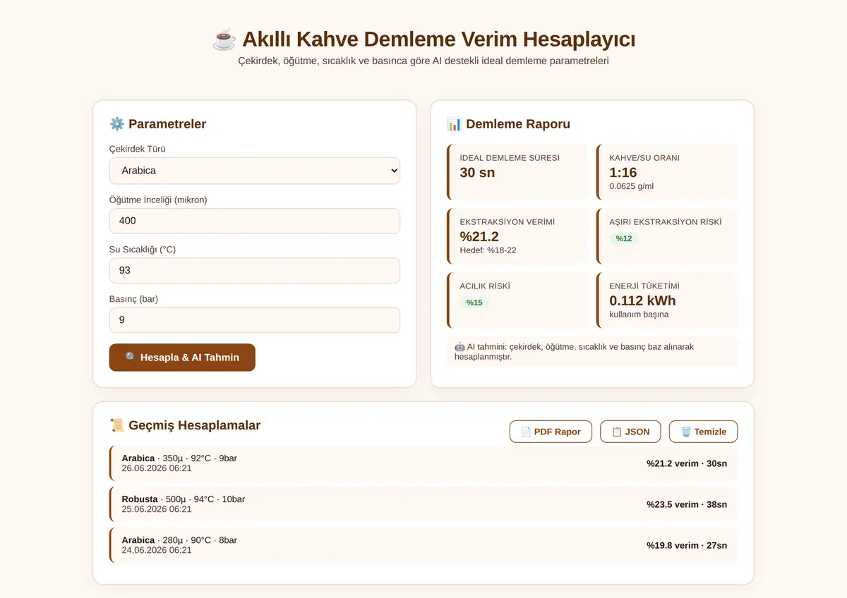Viewport: 847px width, 598px height.
Task: Export history with PDF Rapor button
Action: point(551,432)
